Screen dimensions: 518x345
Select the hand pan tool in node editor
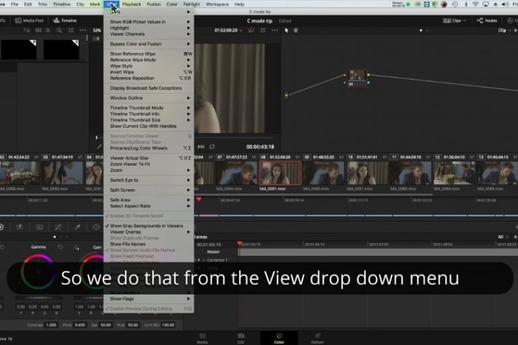pos(295,30)
